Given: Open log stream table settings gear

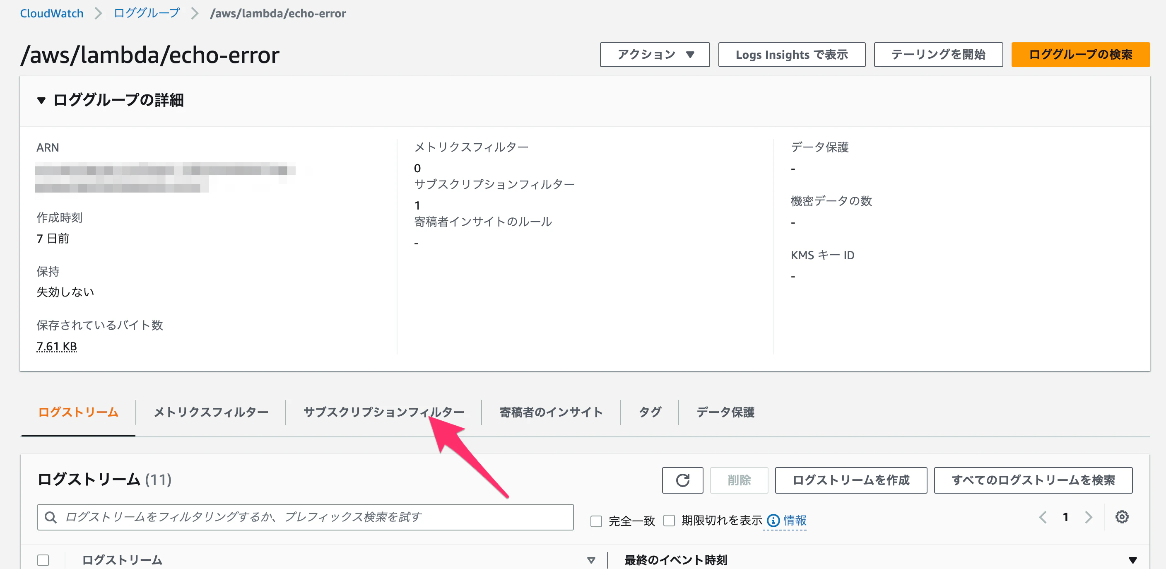Looking at the screenshot, I should 1122,517.
